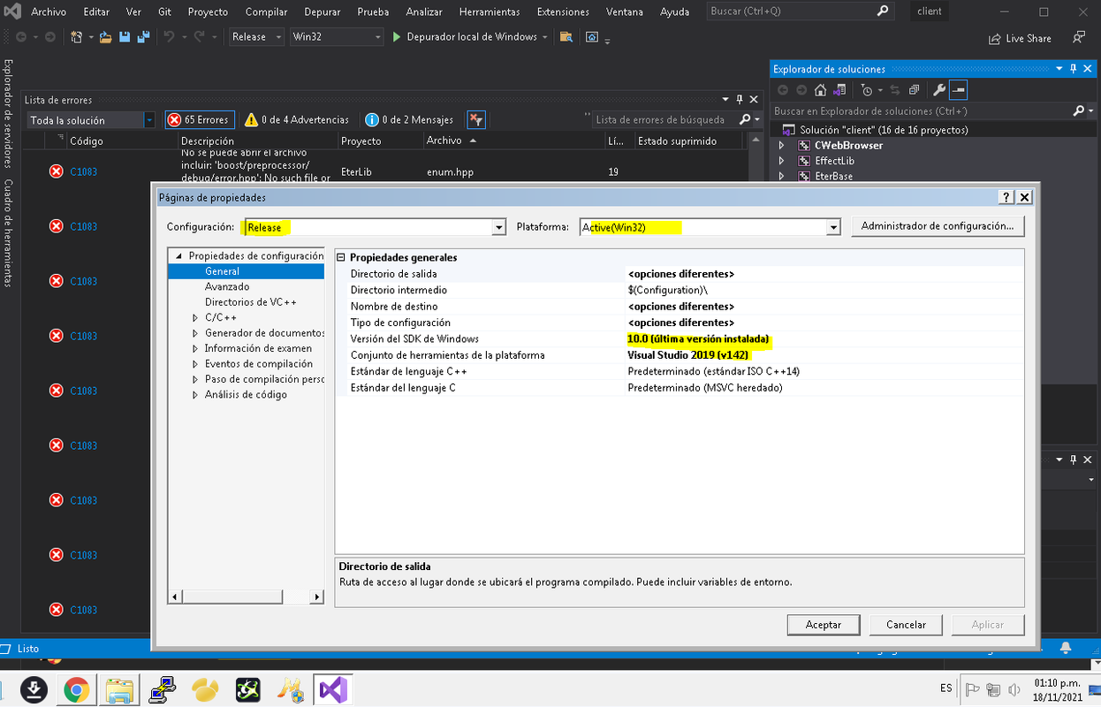Open Properties wrench icon in Solution Explorer
The image size is (1101, 707).
tap(939, 90)
